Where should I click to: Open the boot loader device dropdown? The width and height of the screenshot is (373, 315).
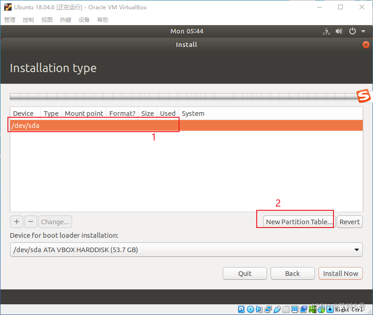click(x=356, y=250)
